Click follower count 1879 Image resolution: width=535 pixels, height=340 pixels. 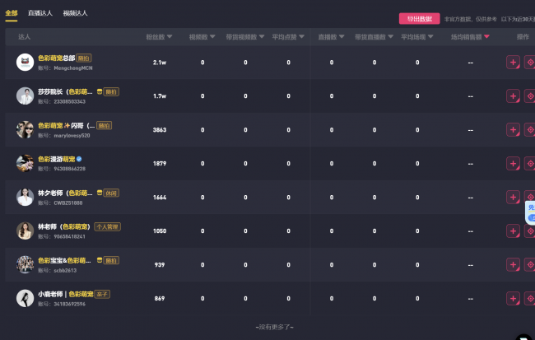[x=160, y=164]
